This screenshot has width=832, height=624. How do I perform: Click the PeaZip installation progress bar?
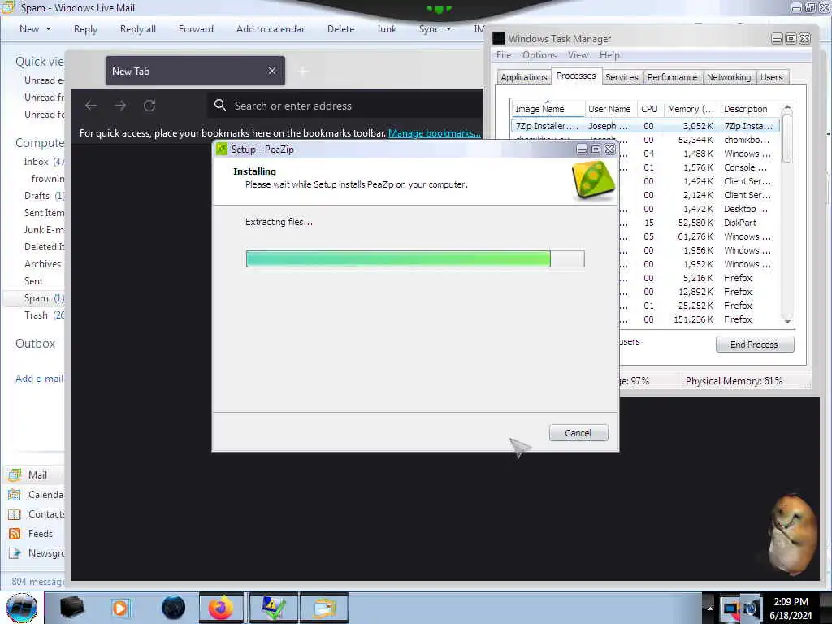click(x=415, y=259)
